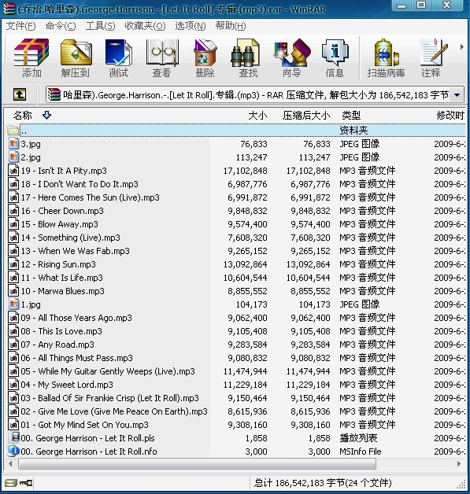Click the 信息 (Info) toolbar icon

tap(335, 53)
